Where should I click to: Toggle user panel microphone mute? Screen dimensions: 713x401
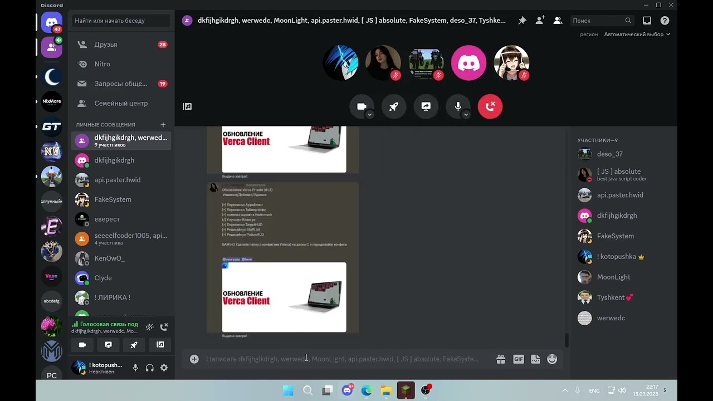click(x=135, y=368)
